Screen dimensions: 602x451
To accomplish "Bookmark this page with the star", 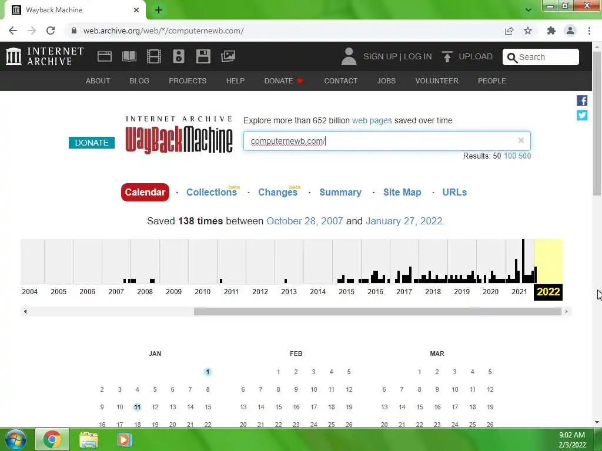I will point(528,31).
